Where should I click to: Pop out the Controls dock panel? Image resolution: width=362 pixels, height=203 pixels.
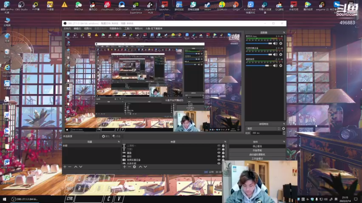284,142
